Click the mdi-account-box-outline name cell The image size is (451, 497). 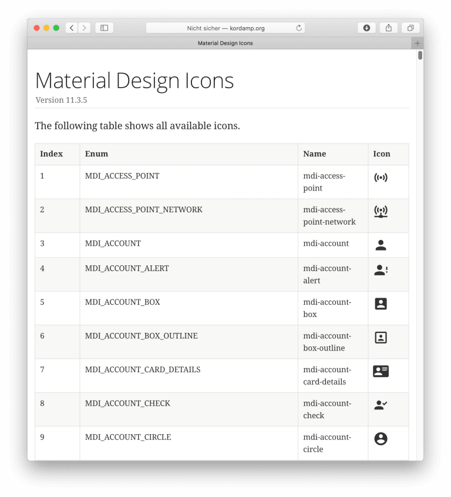click(333, 342)
